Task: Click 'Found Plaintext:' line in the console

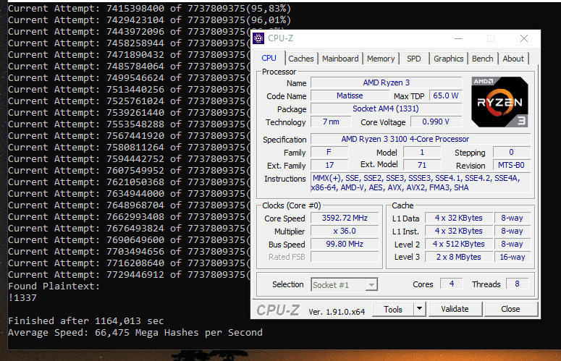Action: [x=54, y=286]
